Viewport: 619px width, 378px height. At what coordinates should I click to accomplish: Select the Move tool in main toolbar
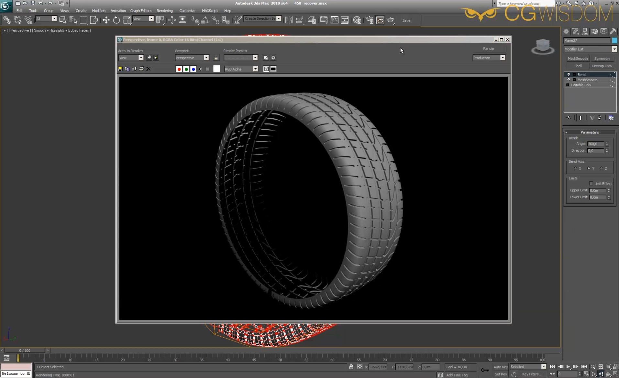tap(106, 20)
